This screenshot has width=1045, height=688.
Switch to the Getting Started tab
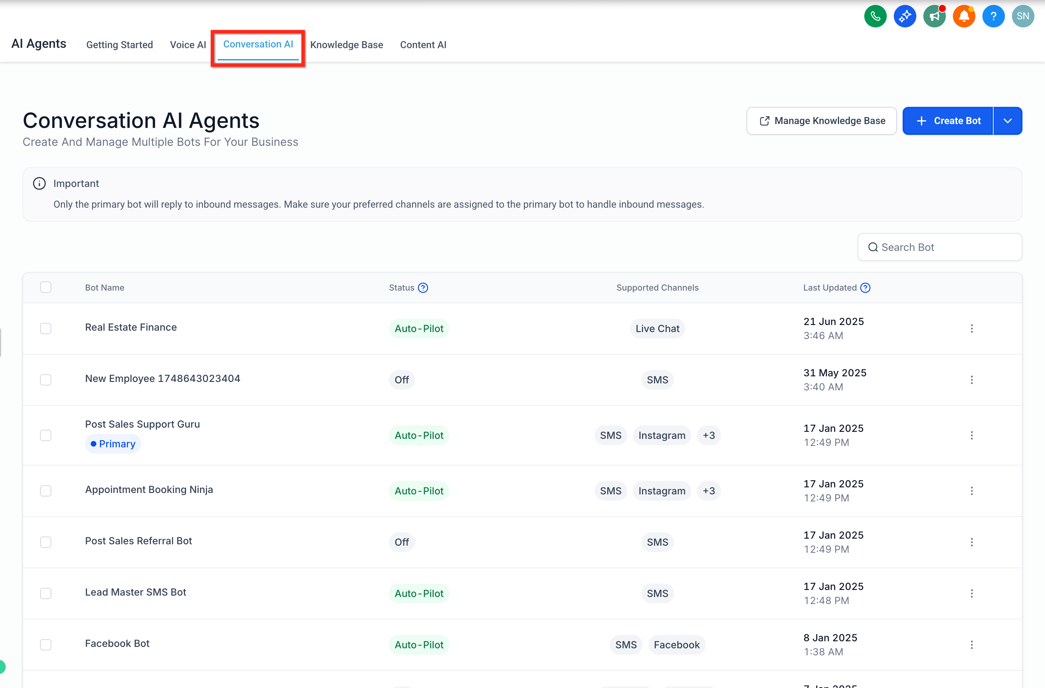click(120, 45)
